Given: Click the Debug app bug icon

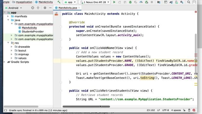Looking at the screenshot, I should tap(130, 2).
